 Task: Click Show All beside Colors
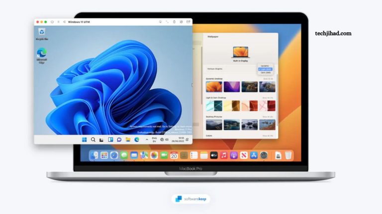click(x=268, y=136)
